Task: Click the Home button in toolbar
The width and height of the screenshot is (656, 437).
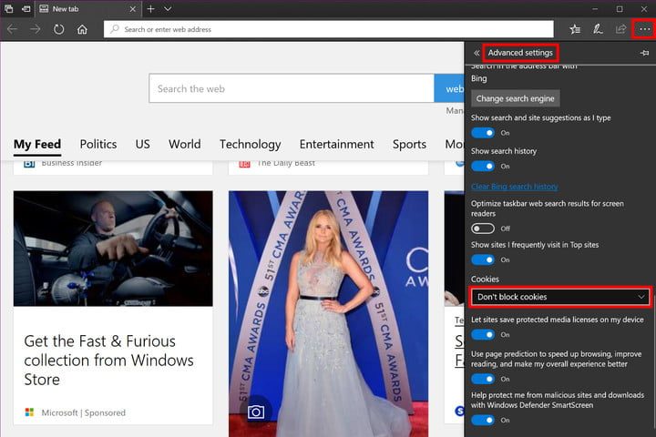Action: tap(82, 29)
